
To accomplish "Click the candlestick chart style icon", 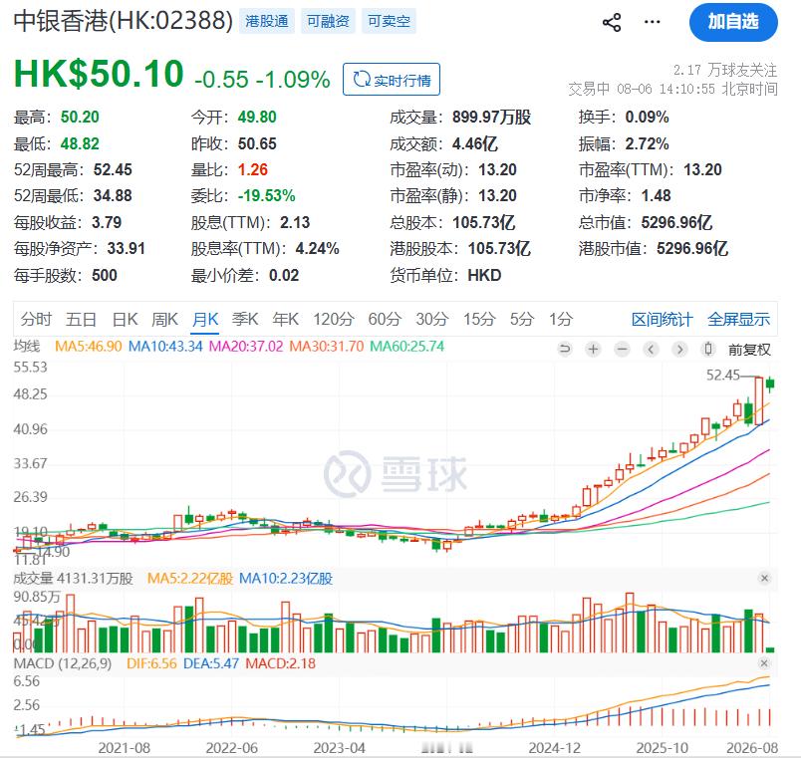I will pyautogui.click(x=708, y=350).
